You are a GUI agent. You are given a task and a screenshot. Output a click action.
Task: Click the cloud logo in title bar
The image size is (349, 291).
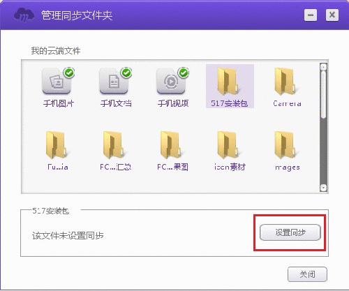click(24, 15)
